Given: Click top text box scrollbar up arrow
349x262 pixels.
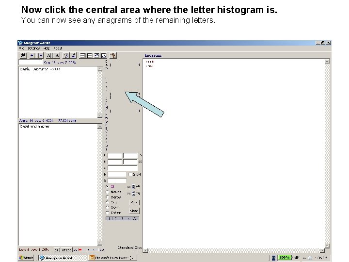Looking at the screenshot, I should [100, 69].
